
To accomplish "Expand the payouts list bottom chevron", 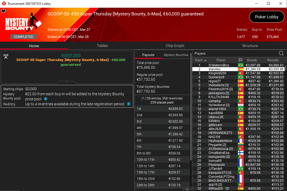I will click(187, 189).
